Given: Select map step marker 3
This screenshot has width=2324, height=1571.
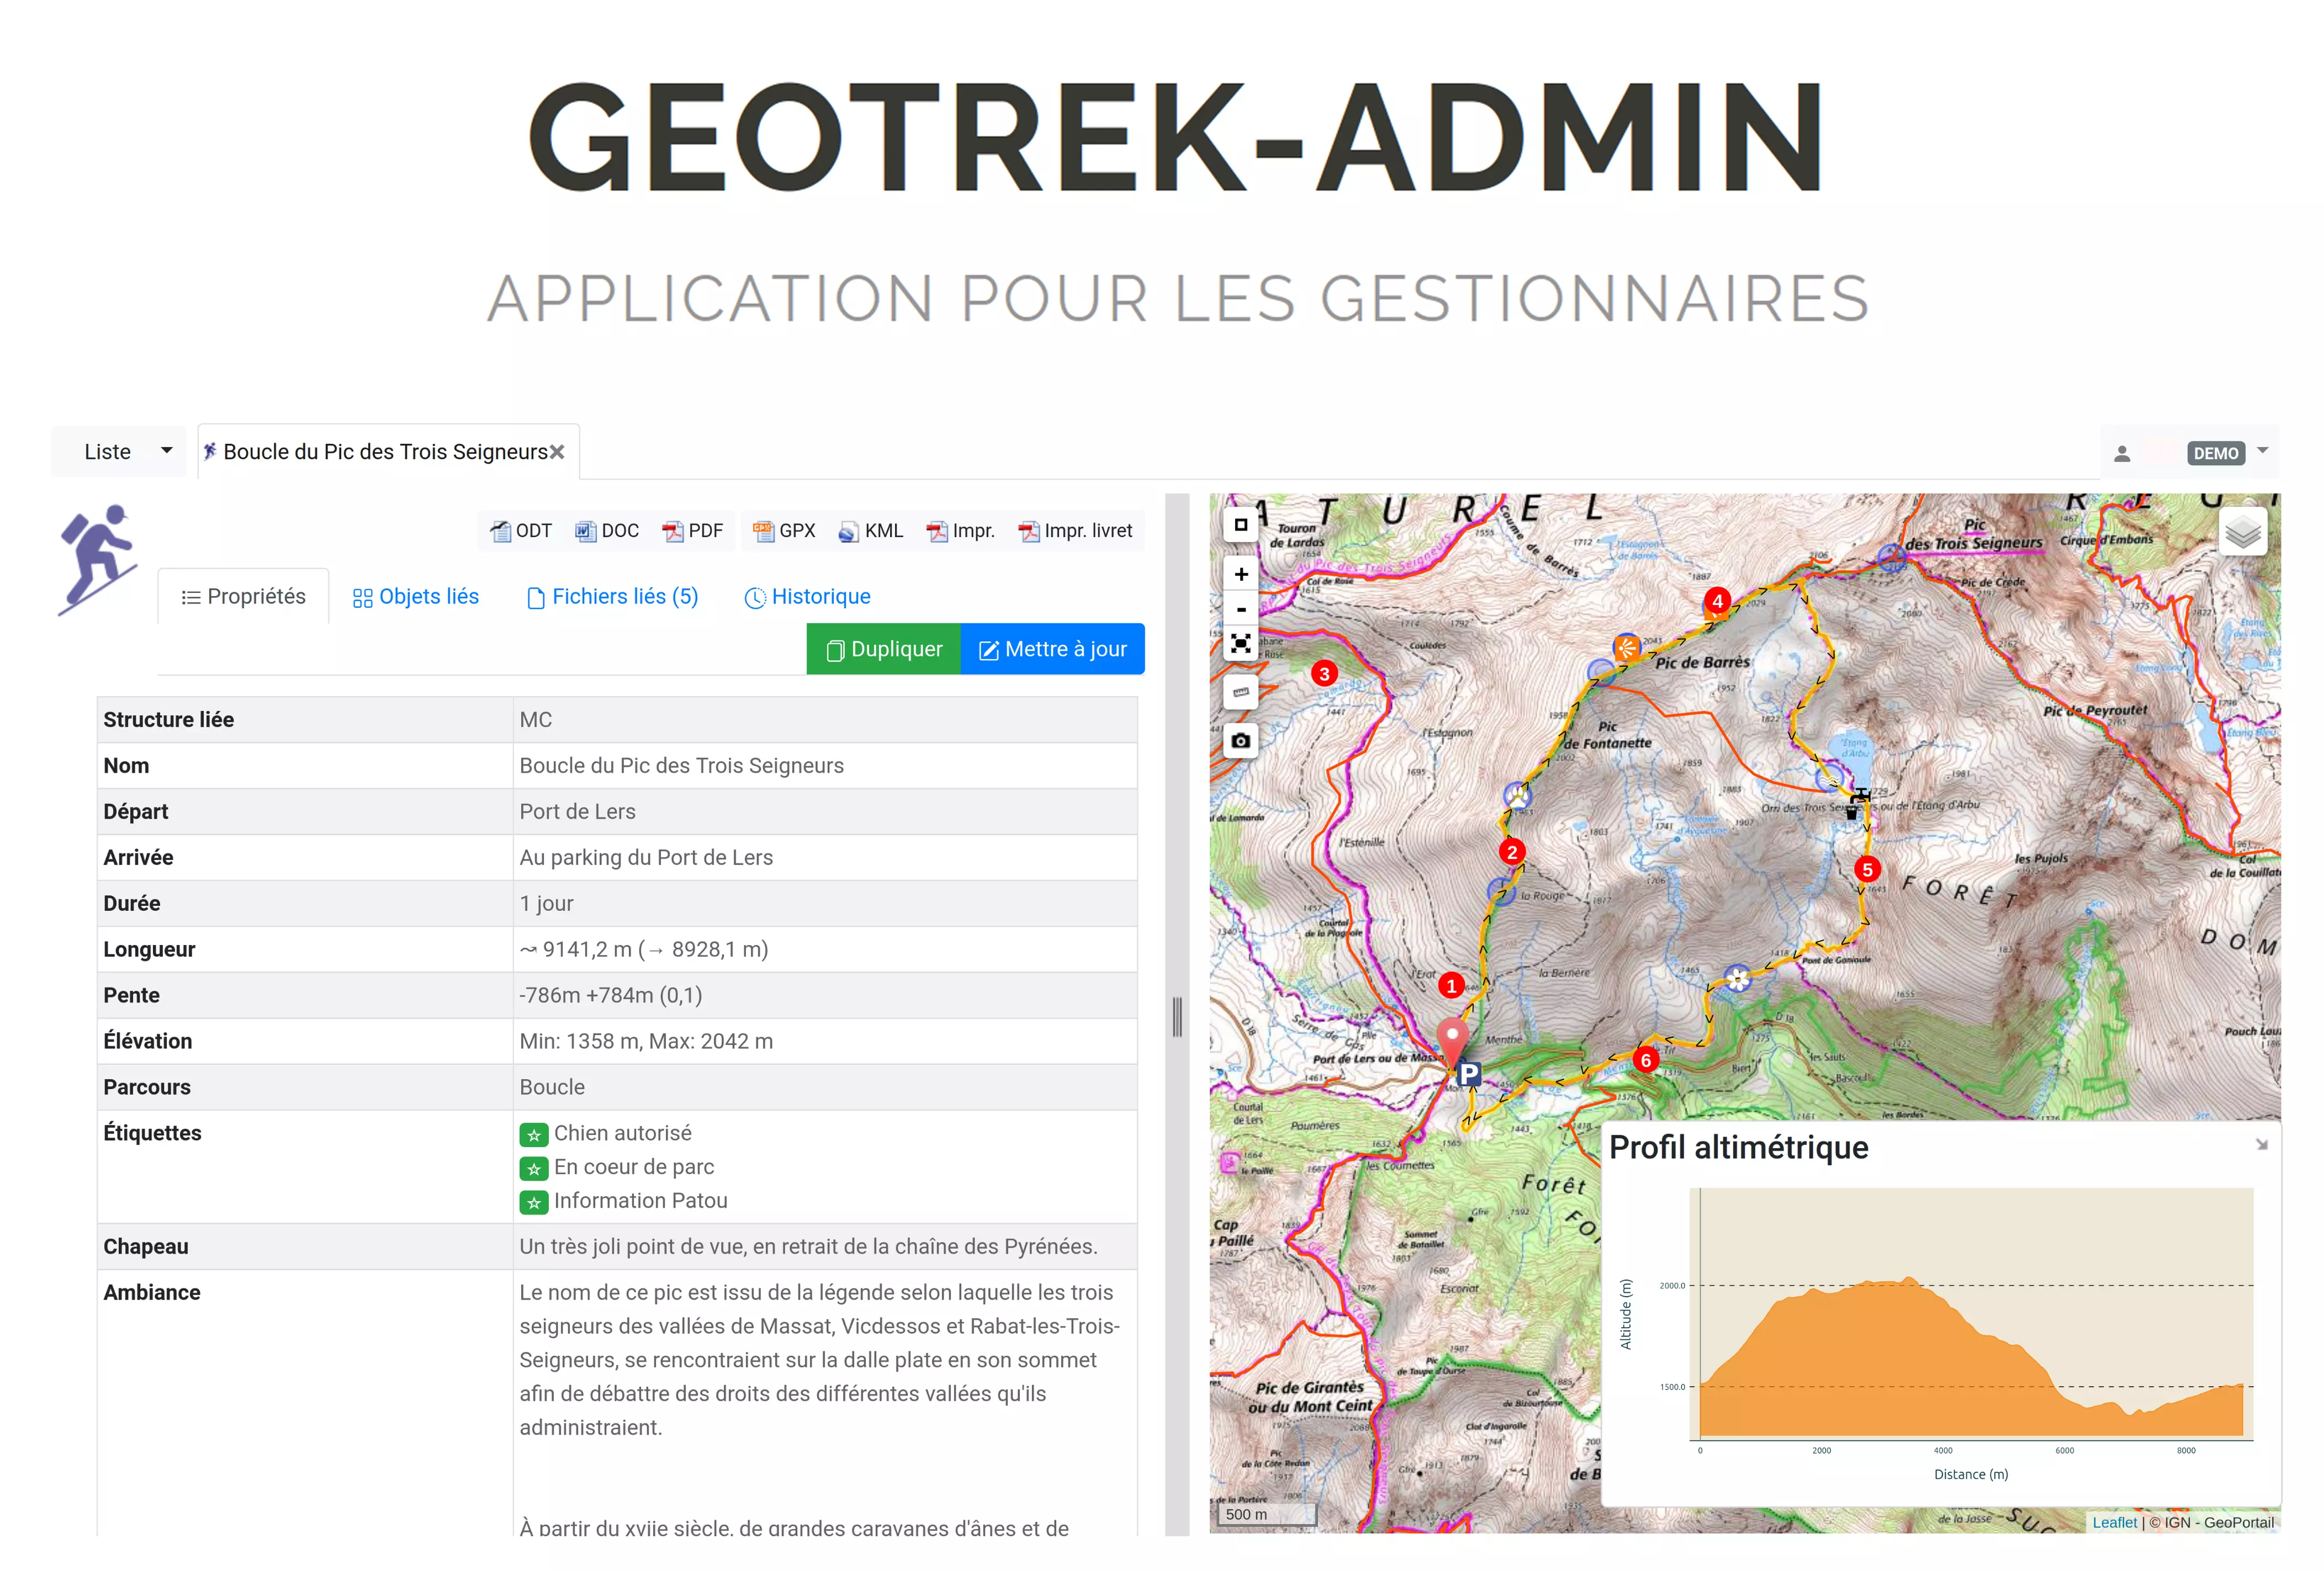Looking at the screenshot, I should [1324, 673].
